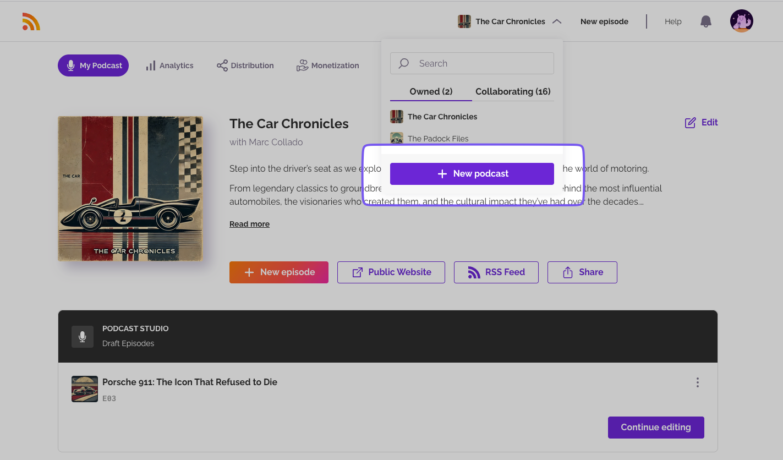Click New episode in the top bar
Screen dimensions: 783x460
[x=604, y=21]
